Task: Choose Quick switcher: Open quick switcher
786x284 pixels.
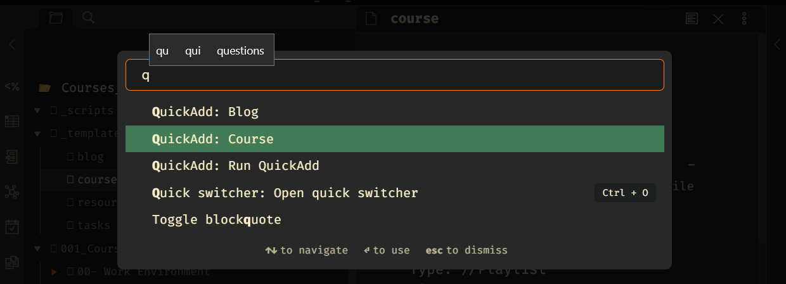Action: (395, 193)
